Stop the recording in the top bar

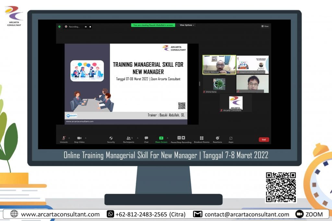pyautogui.click(x=90, y=27)
